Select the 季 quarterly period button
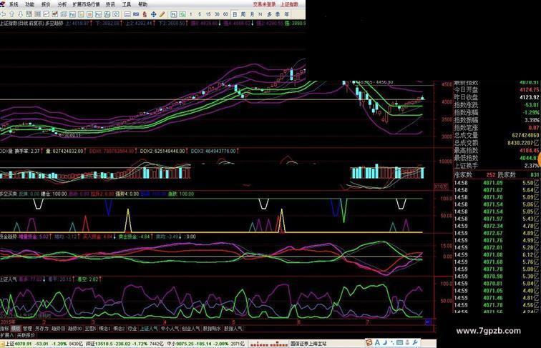The height and width of the screenshot is (348, 541). 278,14
